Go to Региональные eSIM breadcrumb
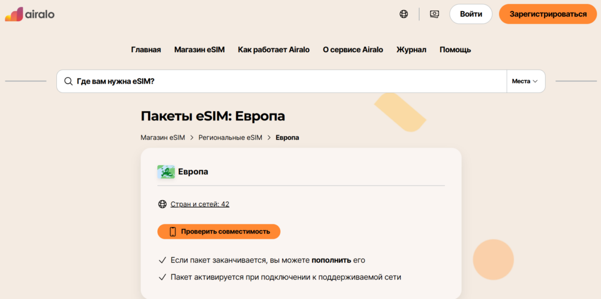 click(230, 138)
